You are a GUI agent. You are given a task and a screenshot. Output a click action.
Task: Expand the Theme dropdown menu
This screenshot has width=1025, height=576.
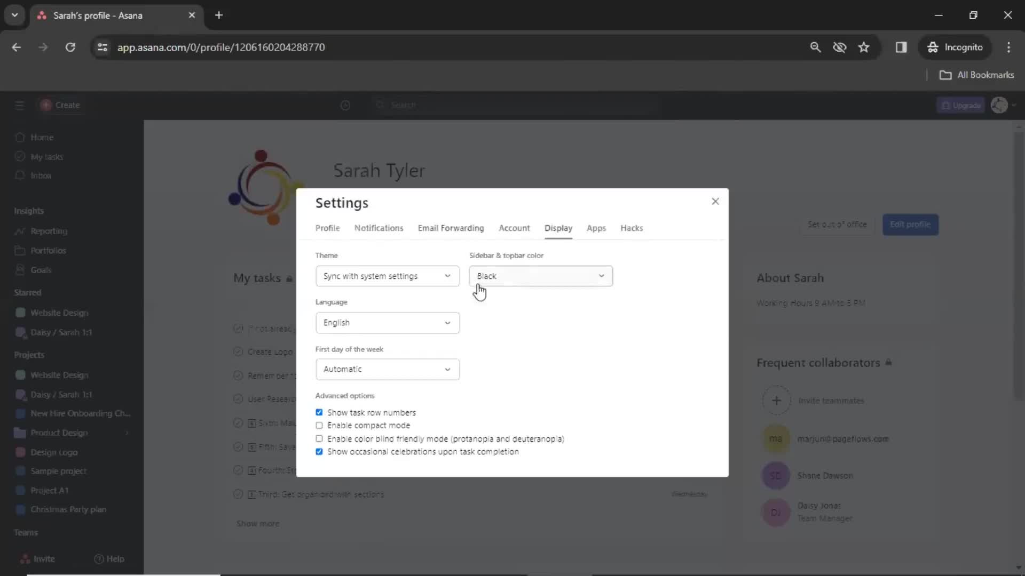pos(387,276)
